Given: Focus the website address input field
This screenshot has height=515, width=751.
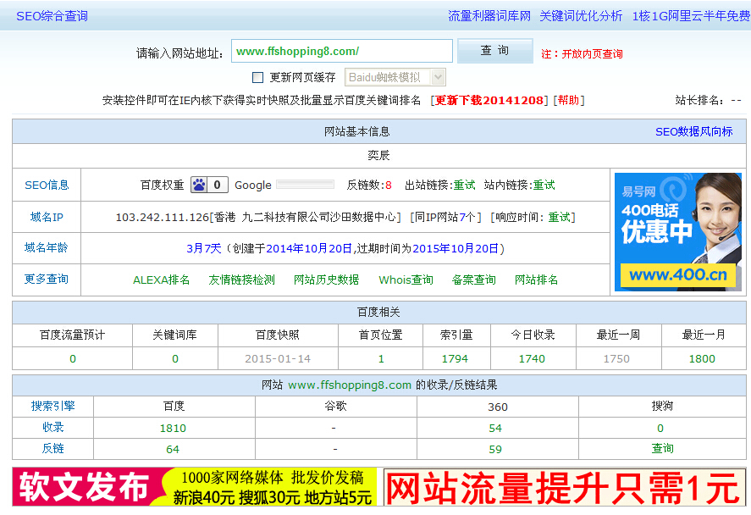Looking at the screenshot, I should pos(342,51).
